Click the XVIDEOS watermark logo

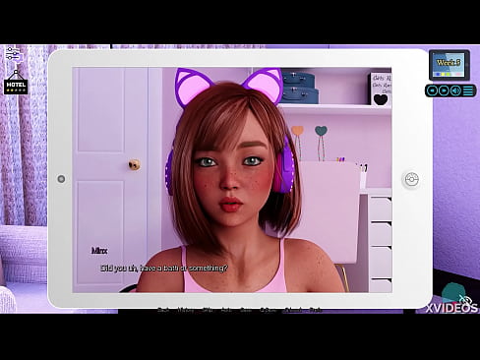pyautogui.click(x=451, y=308)
